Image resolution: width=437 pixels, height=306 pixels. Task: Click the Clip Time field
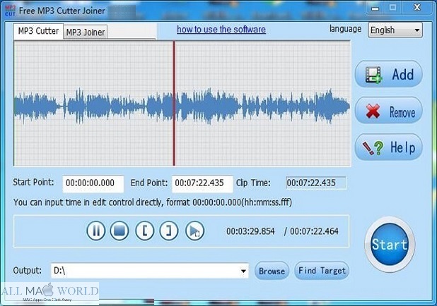click(316, 183)
